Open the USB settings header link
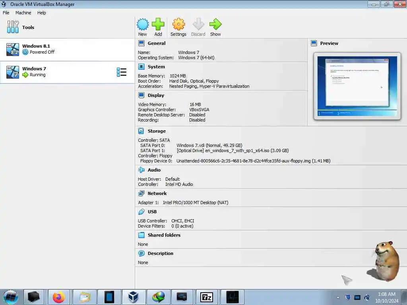 click(152, 212)
